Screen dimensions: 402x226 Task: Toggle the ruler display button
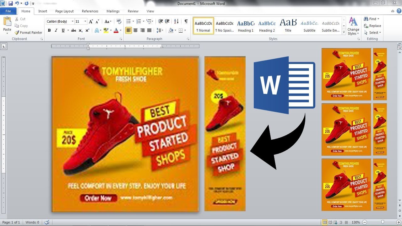click(399, 46)
